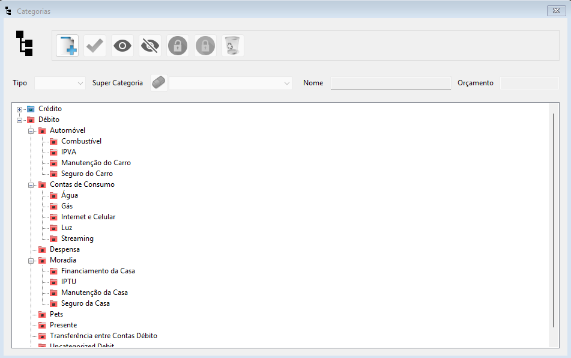Click the new category icon with plus
571x358 pixels.
pos(67,46)
